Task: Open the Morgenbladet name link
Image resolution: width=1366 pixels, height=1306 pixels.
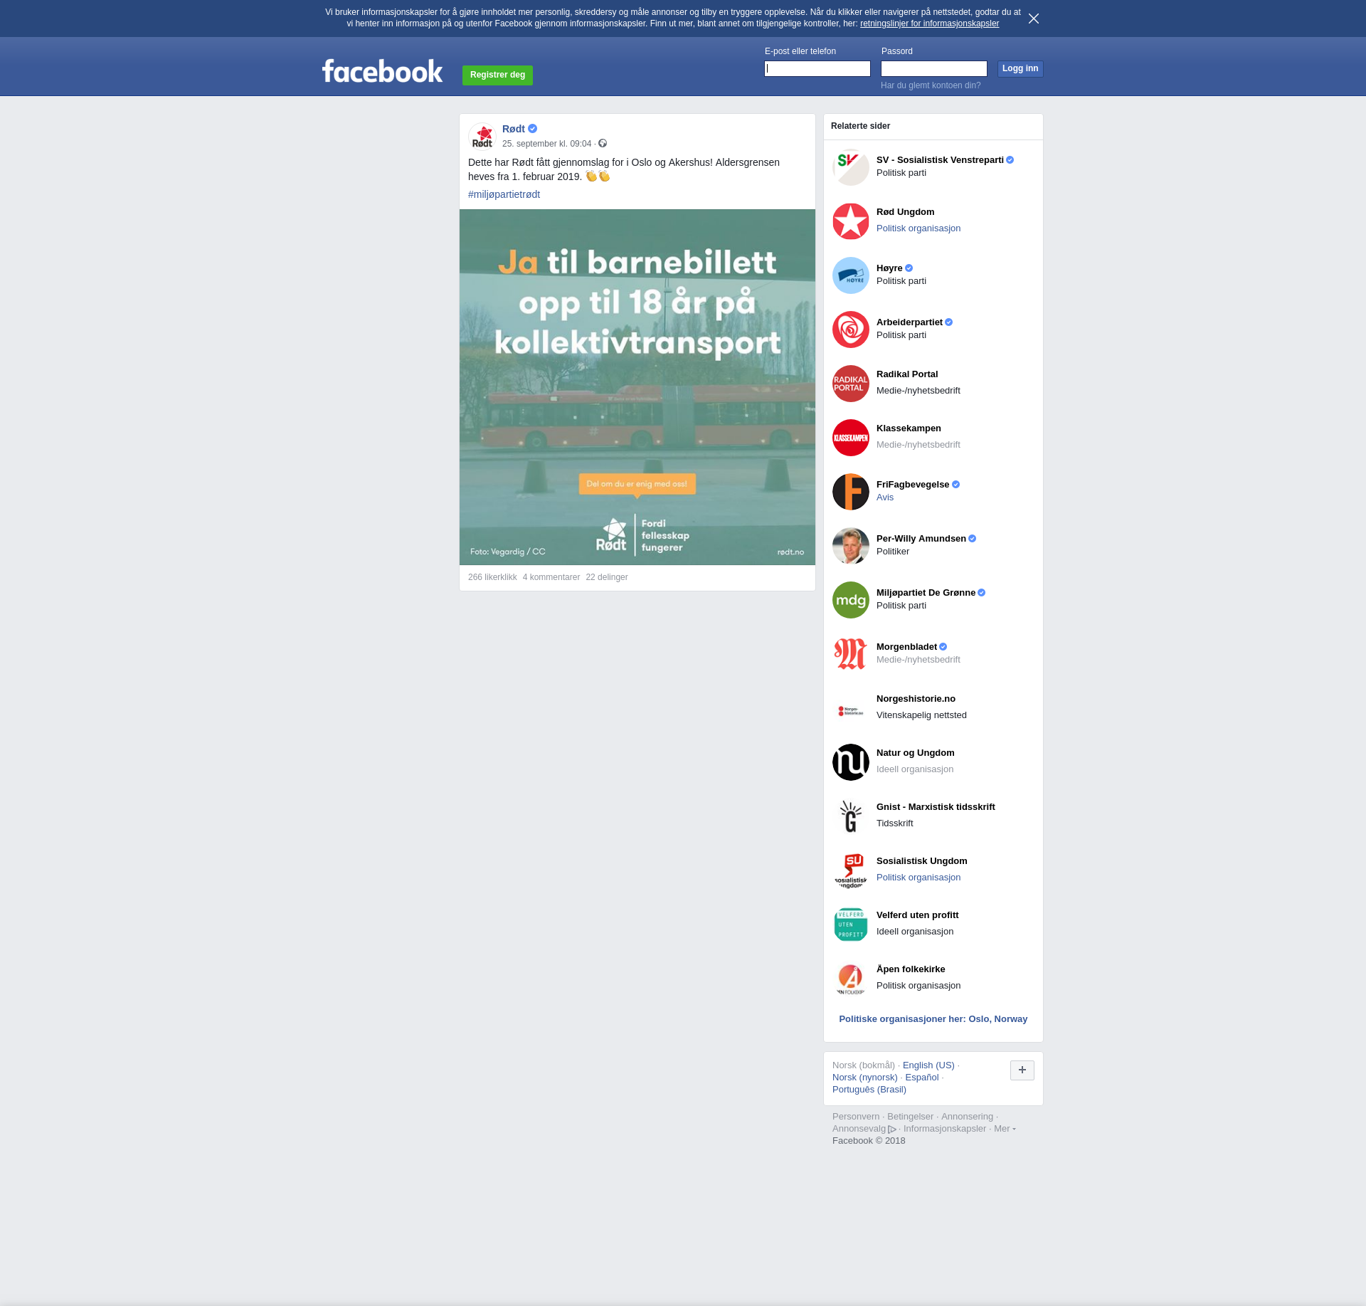Action: [x=906, y=647]
